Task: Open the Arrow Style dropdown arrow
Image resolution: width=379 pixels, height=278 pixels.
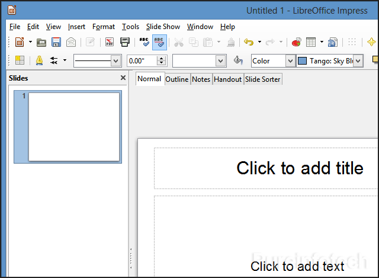Action: (x=65, y=60)
